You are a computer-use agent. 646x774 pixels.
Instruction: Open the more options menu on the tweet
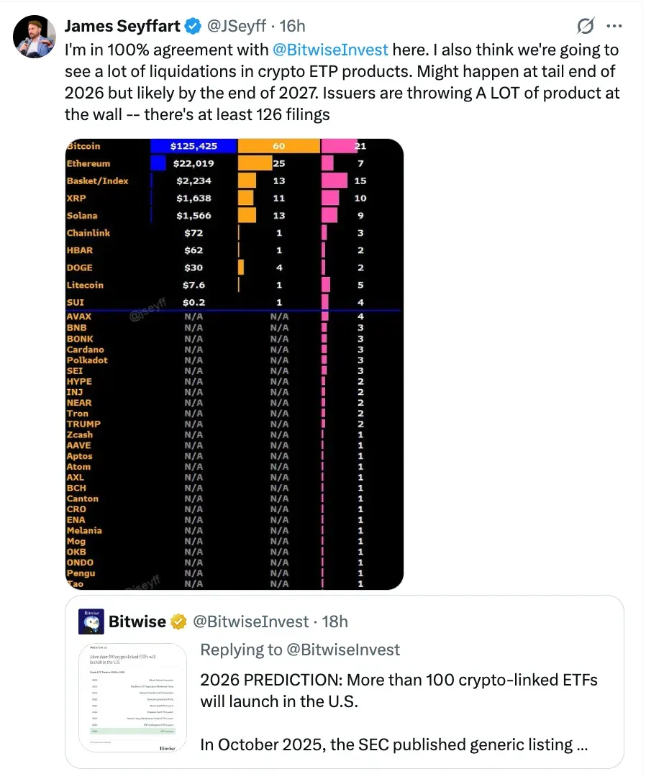coord(615,25)
